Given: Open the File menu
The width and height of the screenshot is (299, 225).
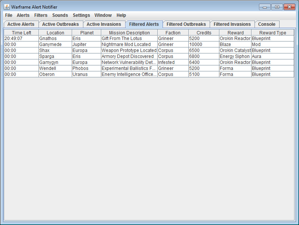Looking at the screenshot, I should click(9, 15).
